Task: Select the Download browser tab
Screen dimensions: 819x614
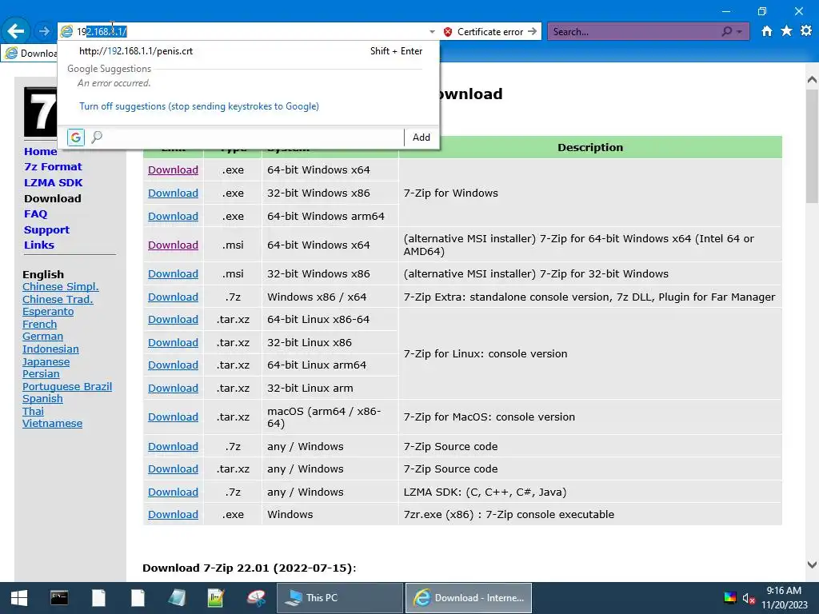Action: 31,54
